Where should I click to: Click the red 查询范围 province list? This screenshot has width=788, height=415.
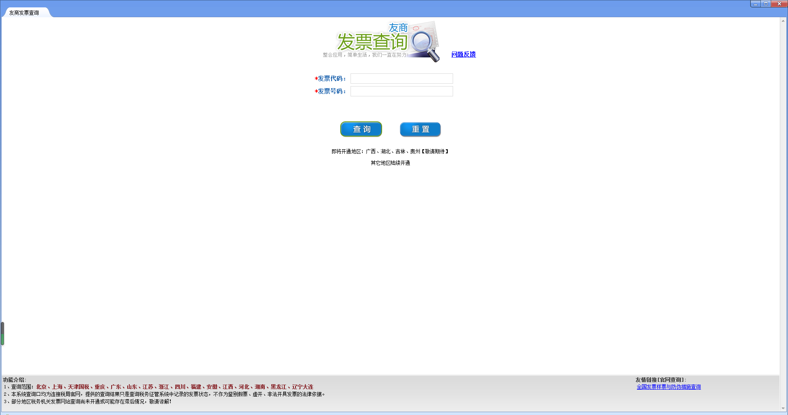[x=174, y=387]
